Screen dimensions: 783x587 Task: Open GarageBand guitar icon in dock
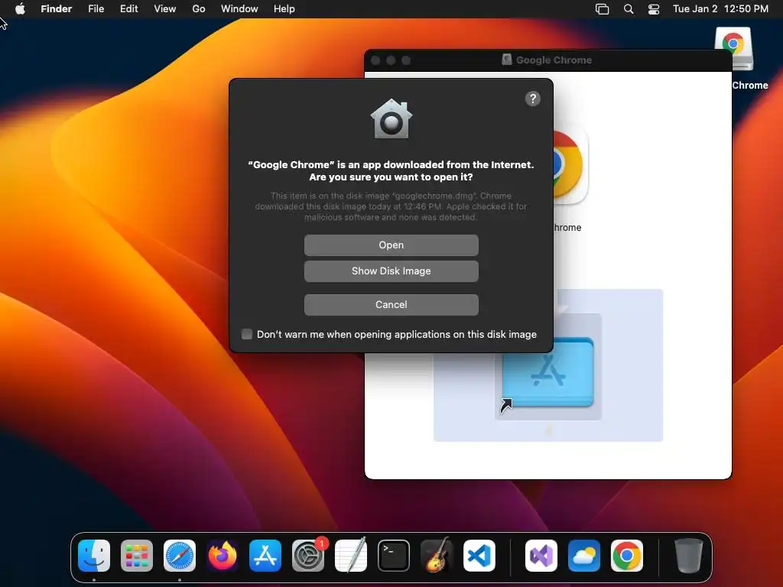pos(437,556)
